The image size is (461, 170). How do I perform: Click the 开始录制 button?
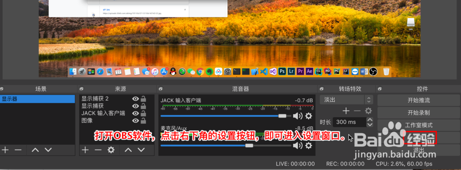[419, 113]
